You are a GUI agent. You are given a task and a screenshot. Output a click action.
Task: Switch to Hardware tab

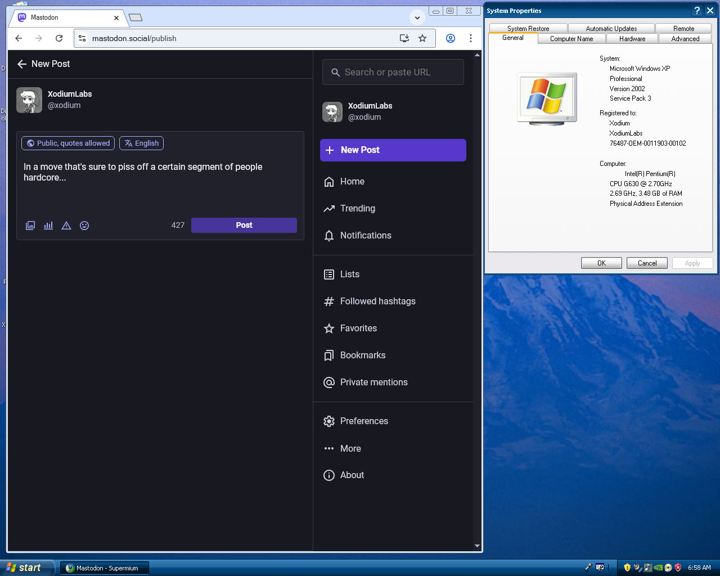tap(632, 39)
